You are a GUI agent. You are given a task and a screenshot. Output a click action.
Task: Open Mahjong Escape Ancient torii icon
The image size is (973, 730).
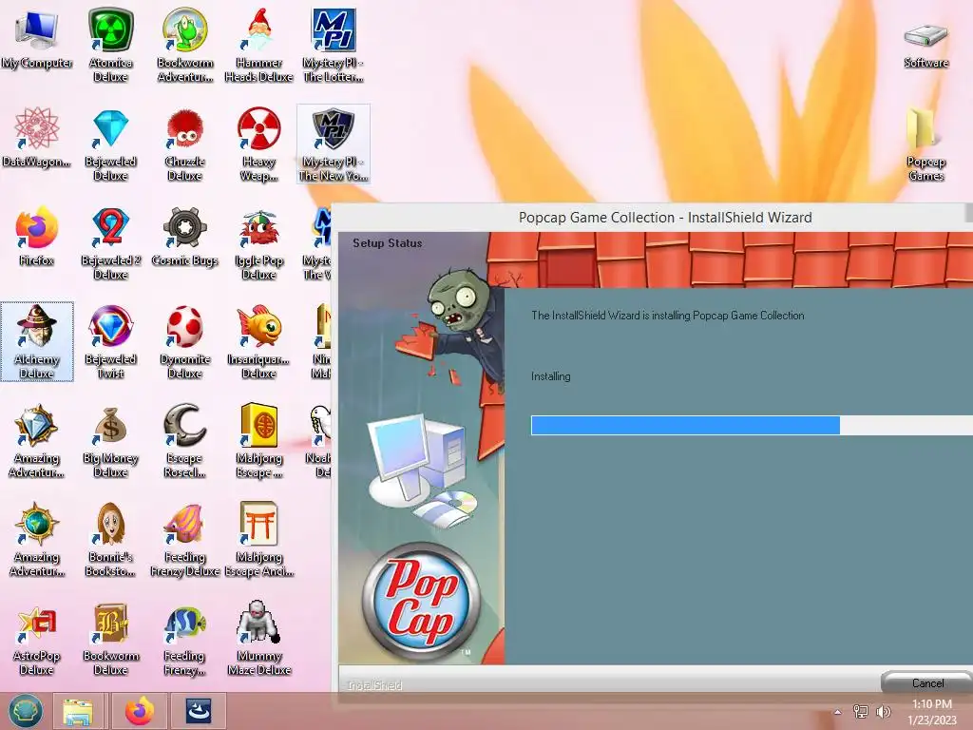[x=258, y=539]
